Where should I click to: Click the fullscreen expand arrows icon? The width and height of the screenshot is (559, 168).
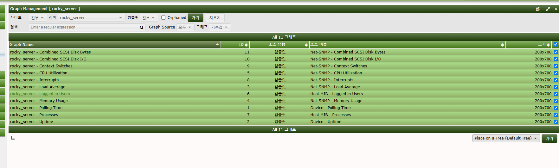548,9
